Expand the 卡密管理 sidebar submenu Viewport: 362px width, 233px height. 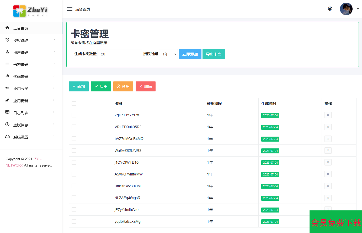click(30, 64)
